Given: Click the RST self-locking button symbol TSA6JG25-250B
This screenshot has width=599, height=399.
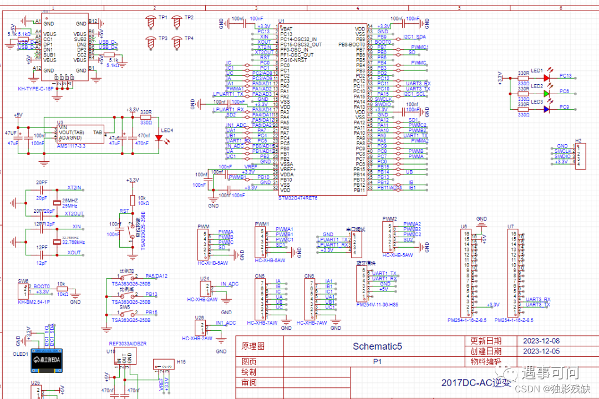Looking at the screenshot, I should pos(133,233).
